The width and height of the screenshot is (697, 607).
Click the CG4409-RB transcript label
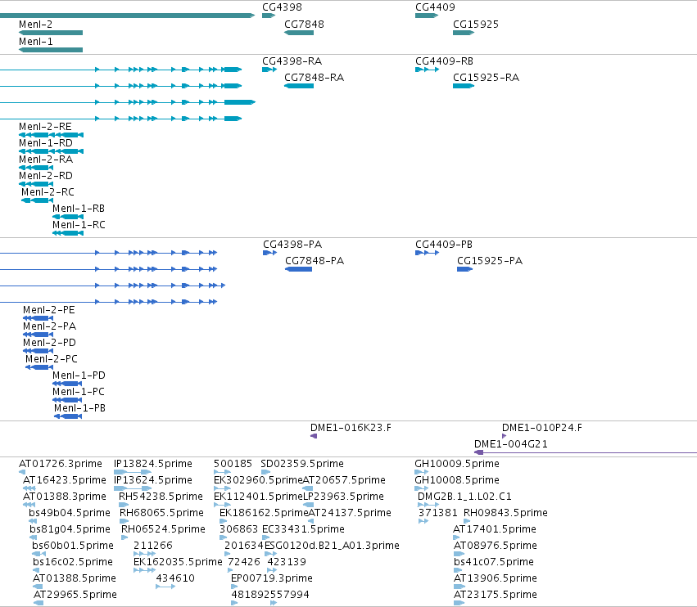point(445,61)
